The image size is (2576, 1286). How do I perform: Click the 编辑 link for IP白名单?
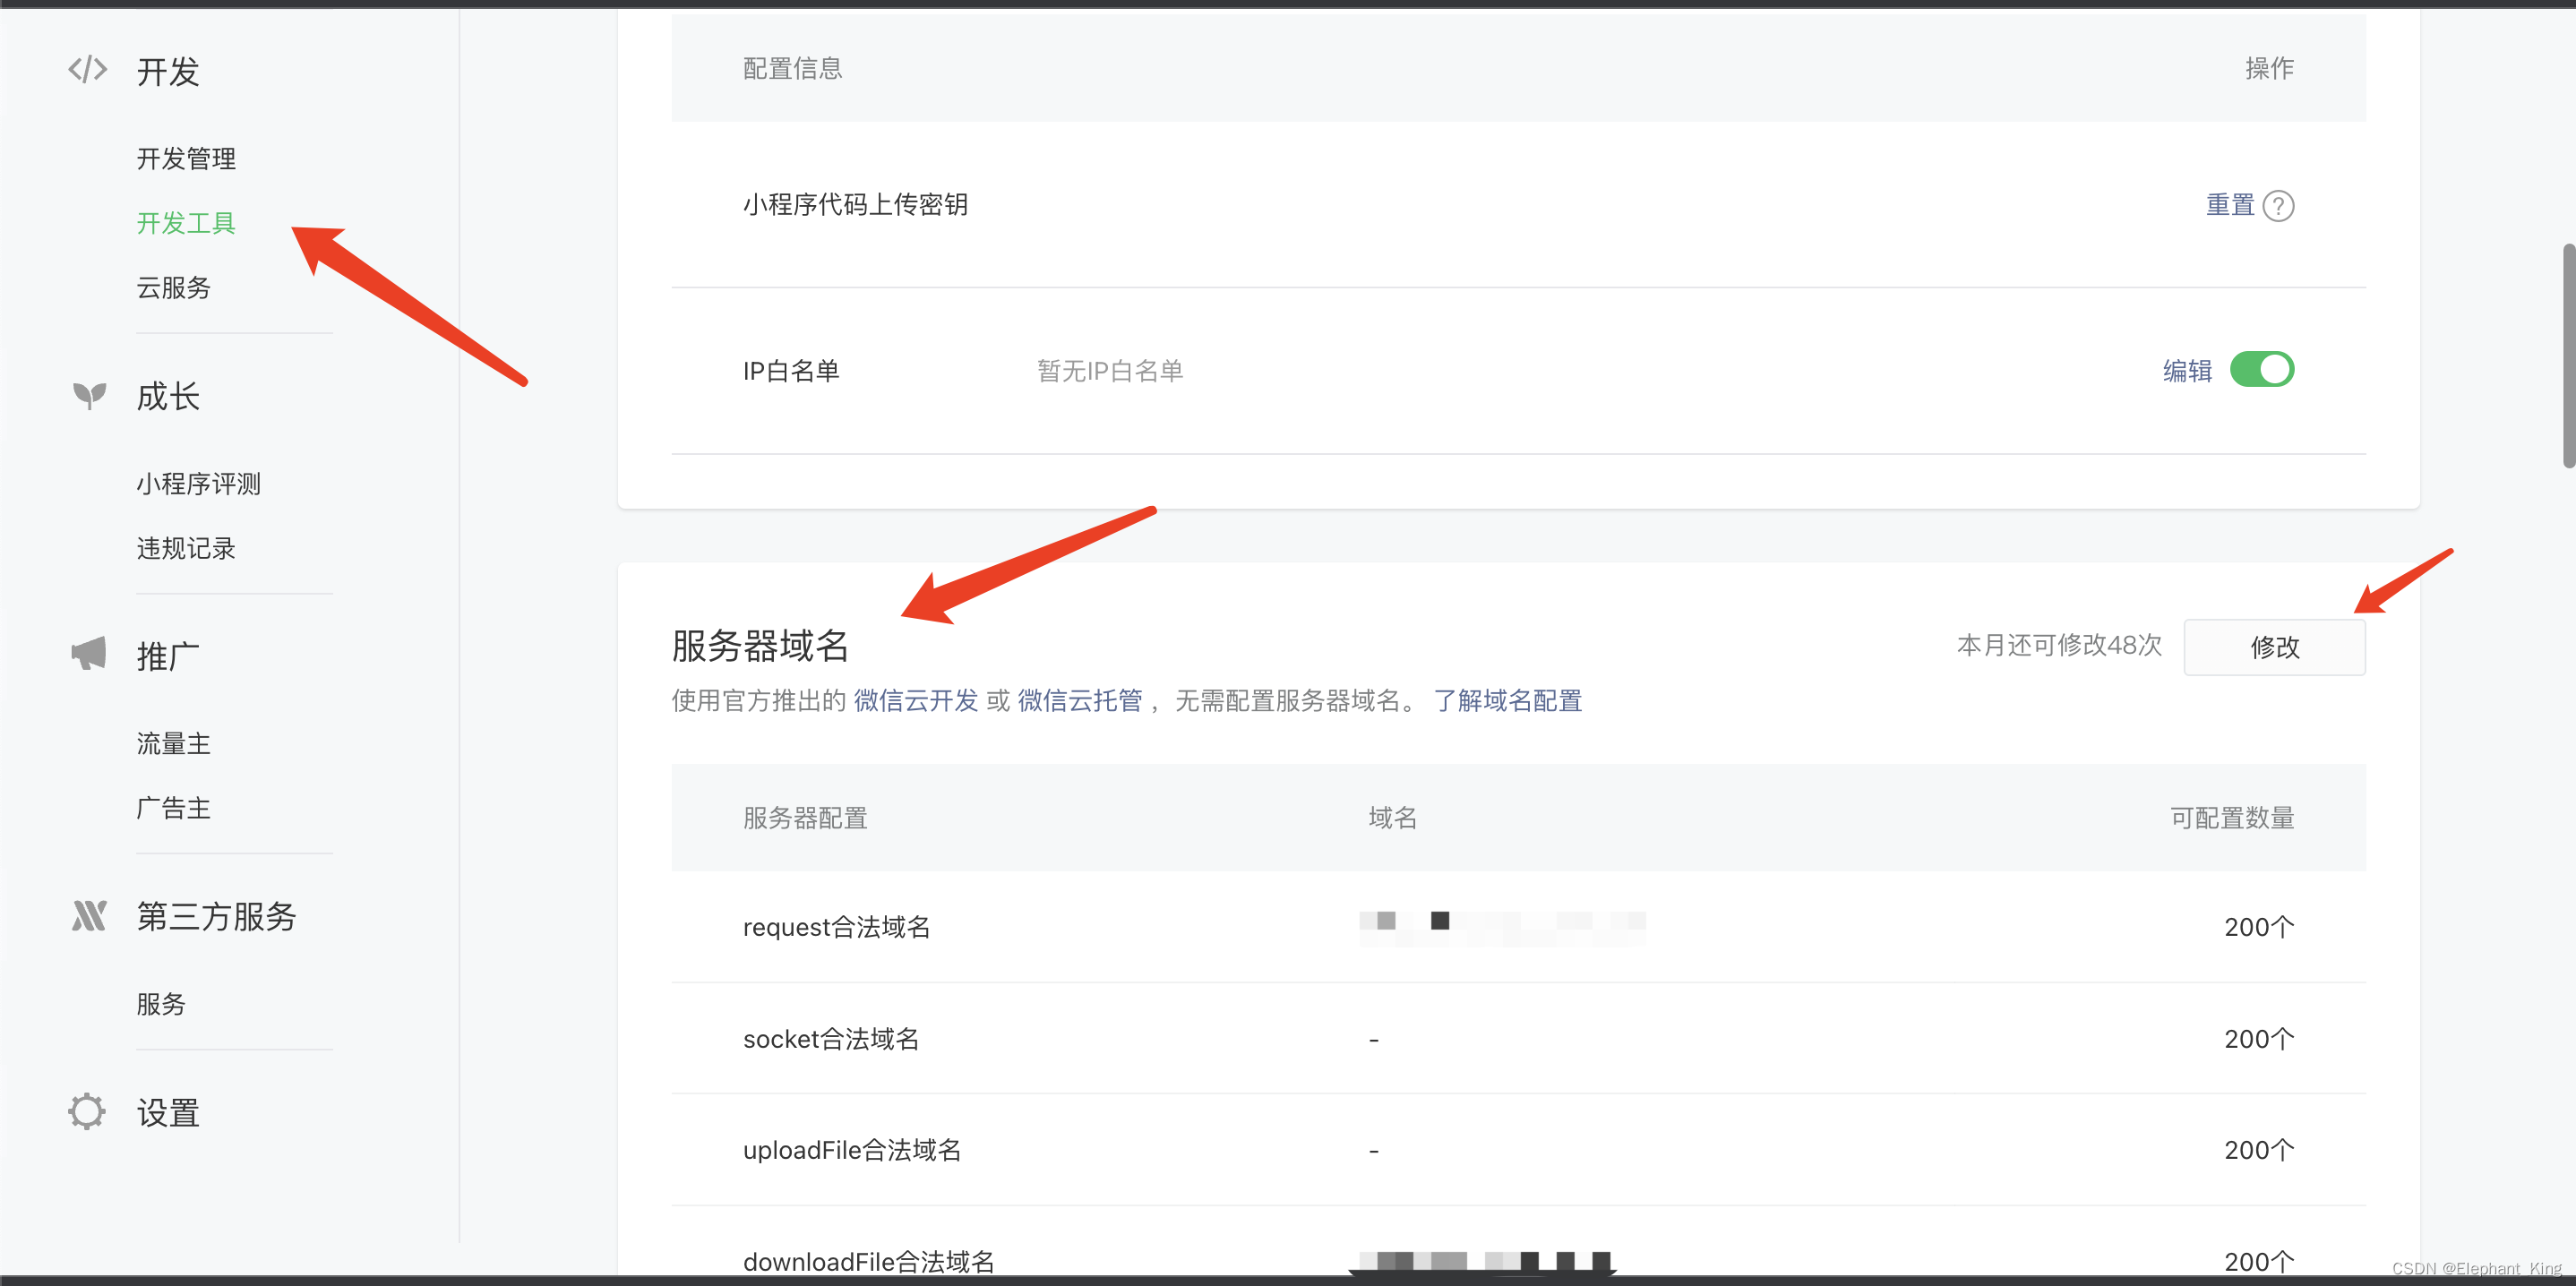[2187, 371]
